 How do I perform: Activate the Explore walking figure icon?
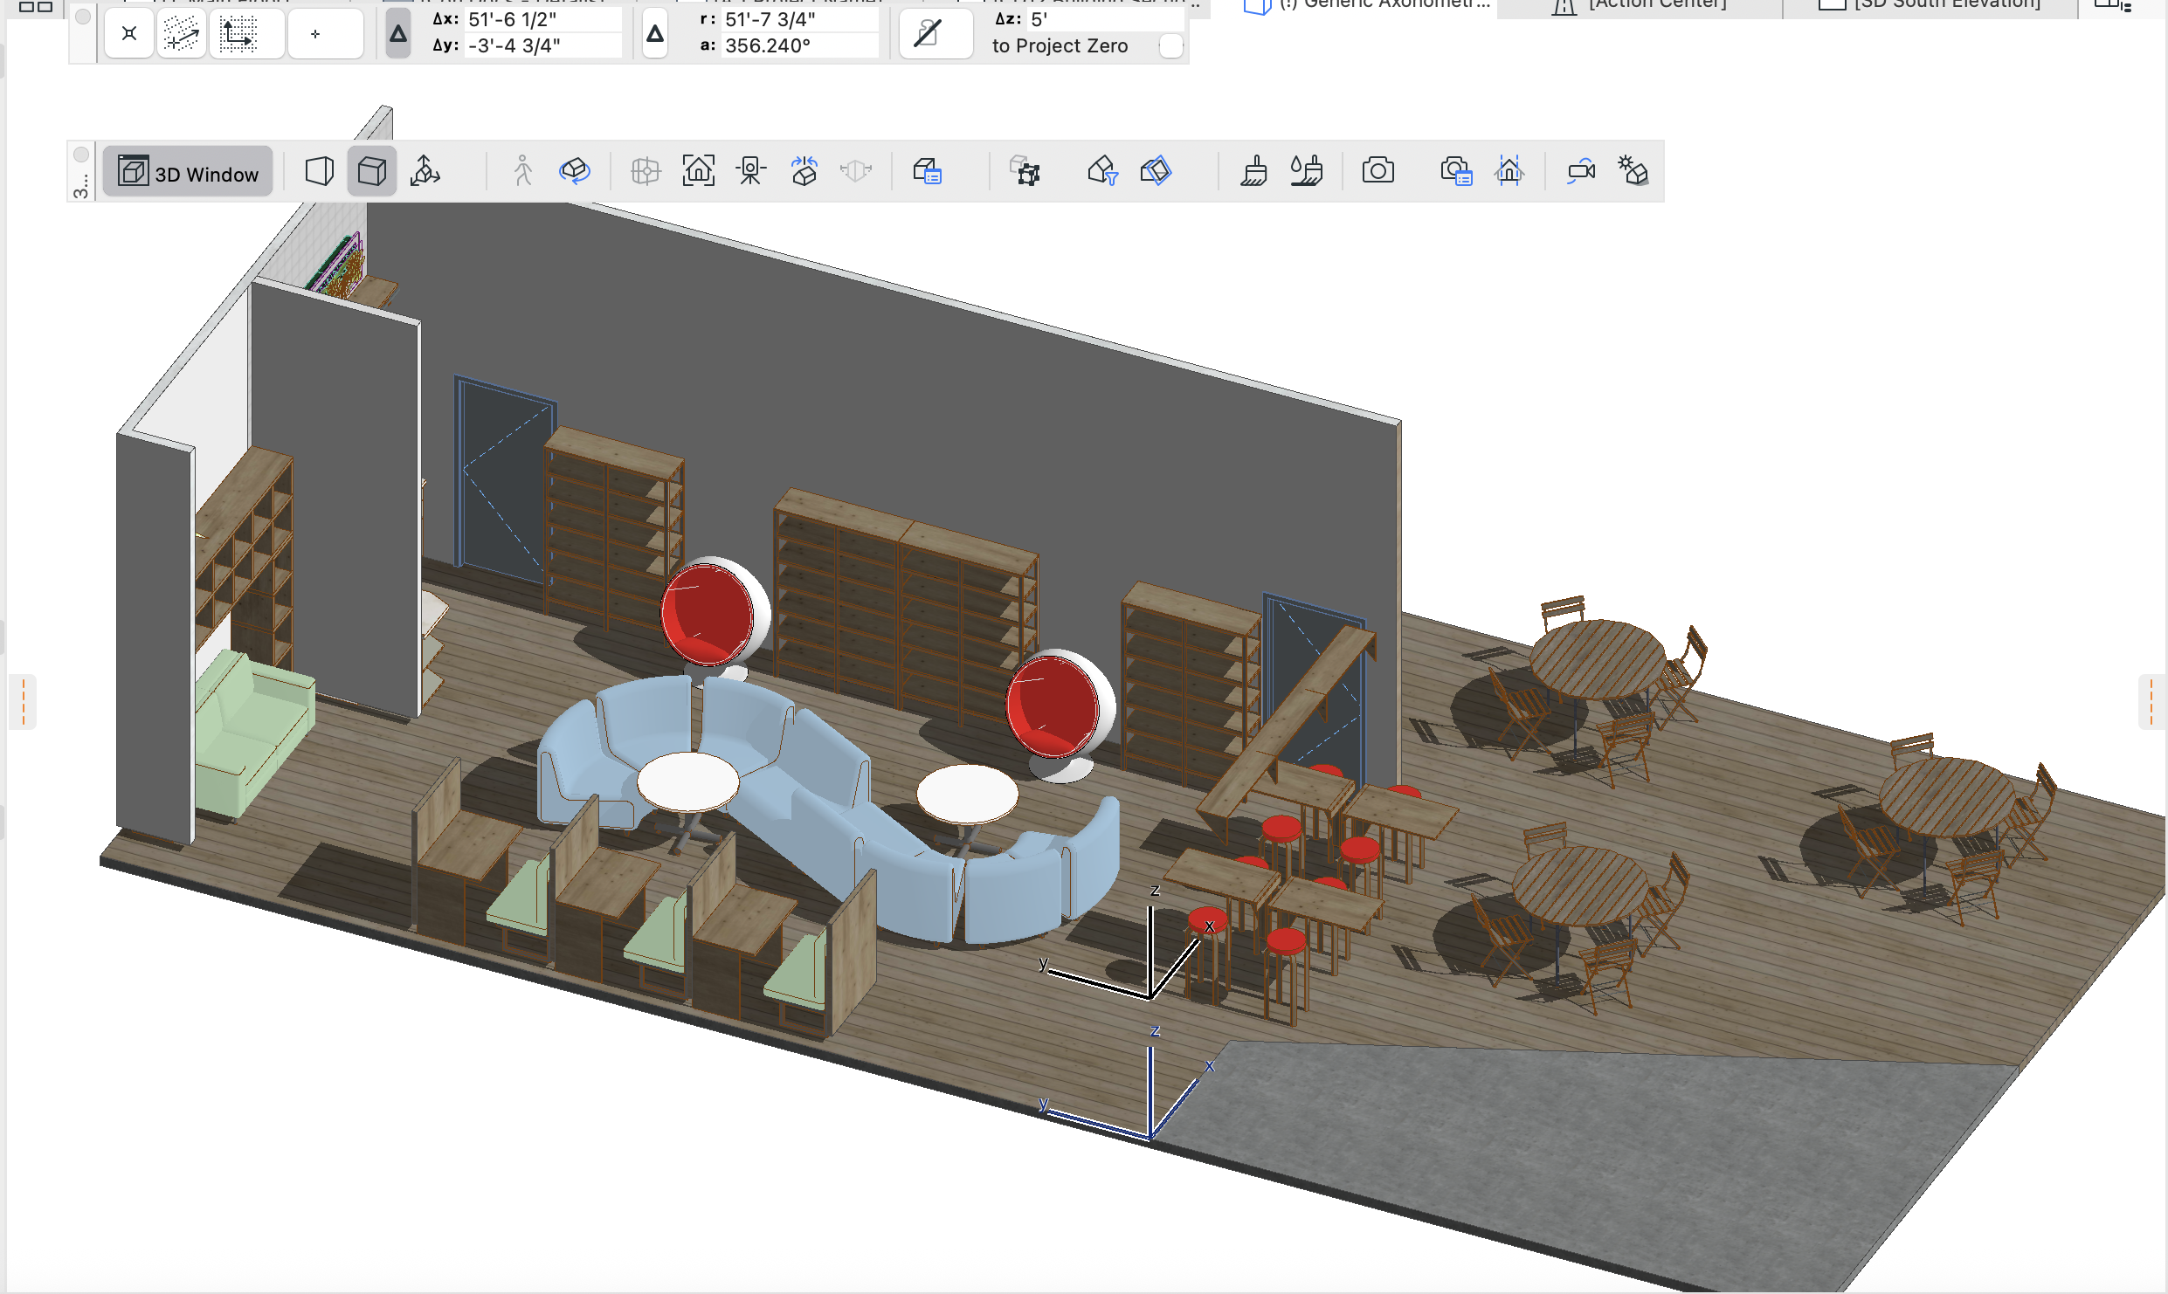pos(522,171)
